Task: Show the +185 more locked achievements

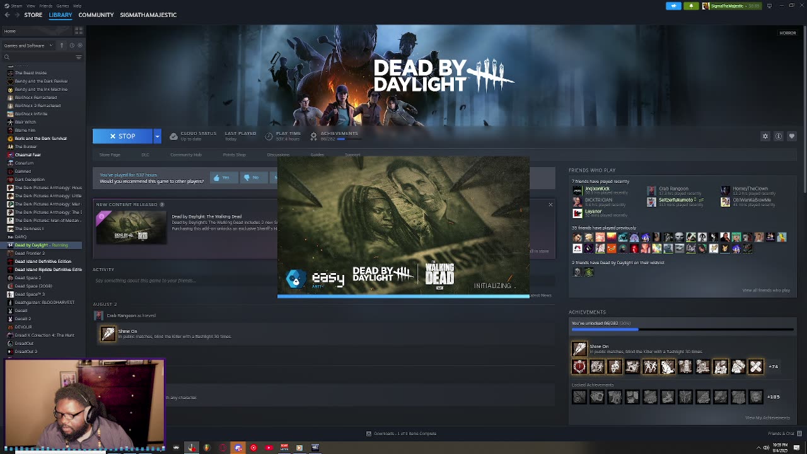Action: click(x=774, y=397)
